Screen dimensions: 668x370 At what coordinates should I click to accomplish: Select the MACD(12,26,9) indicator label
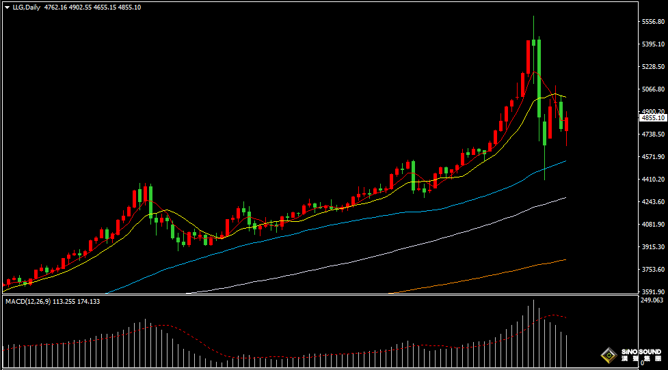31,301
